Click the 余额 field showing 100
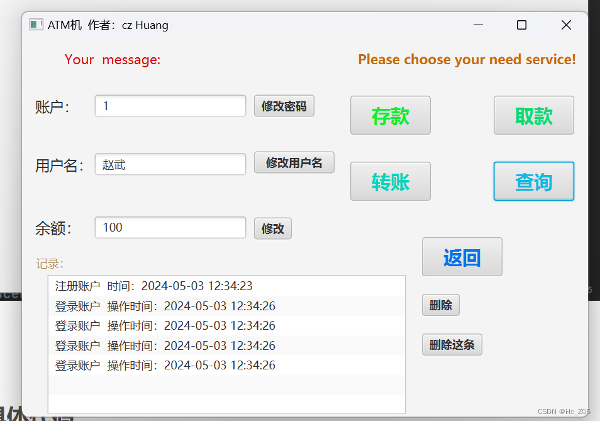This screenshot has width=600, height=421. (170, 227)
